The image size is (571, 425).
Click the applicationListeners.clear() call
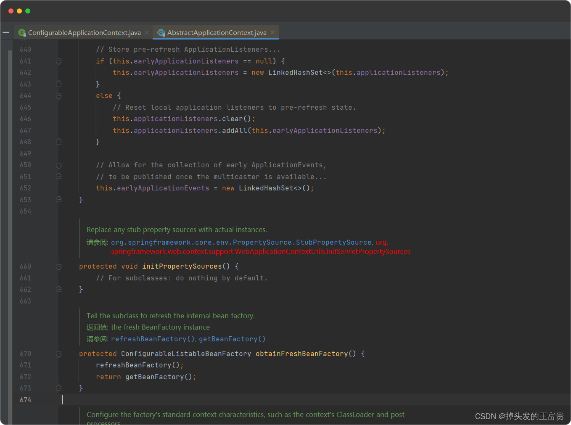182,119
